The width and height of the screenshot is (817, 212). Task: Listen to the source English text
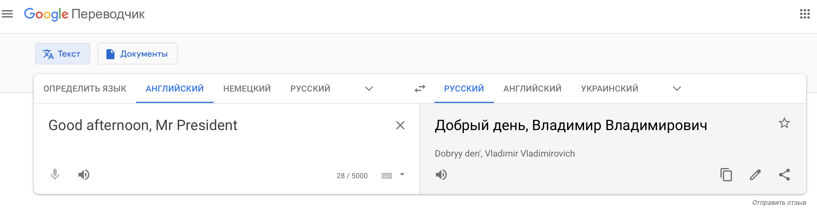coord(84,175)
